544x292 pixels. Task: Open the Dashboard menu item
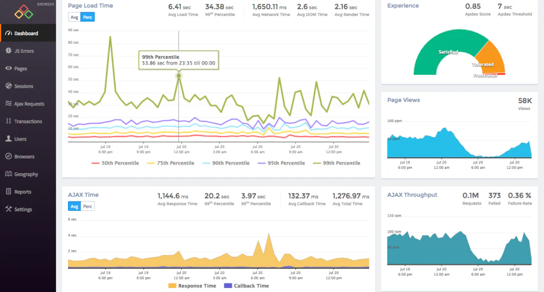[x=26, y=33]
